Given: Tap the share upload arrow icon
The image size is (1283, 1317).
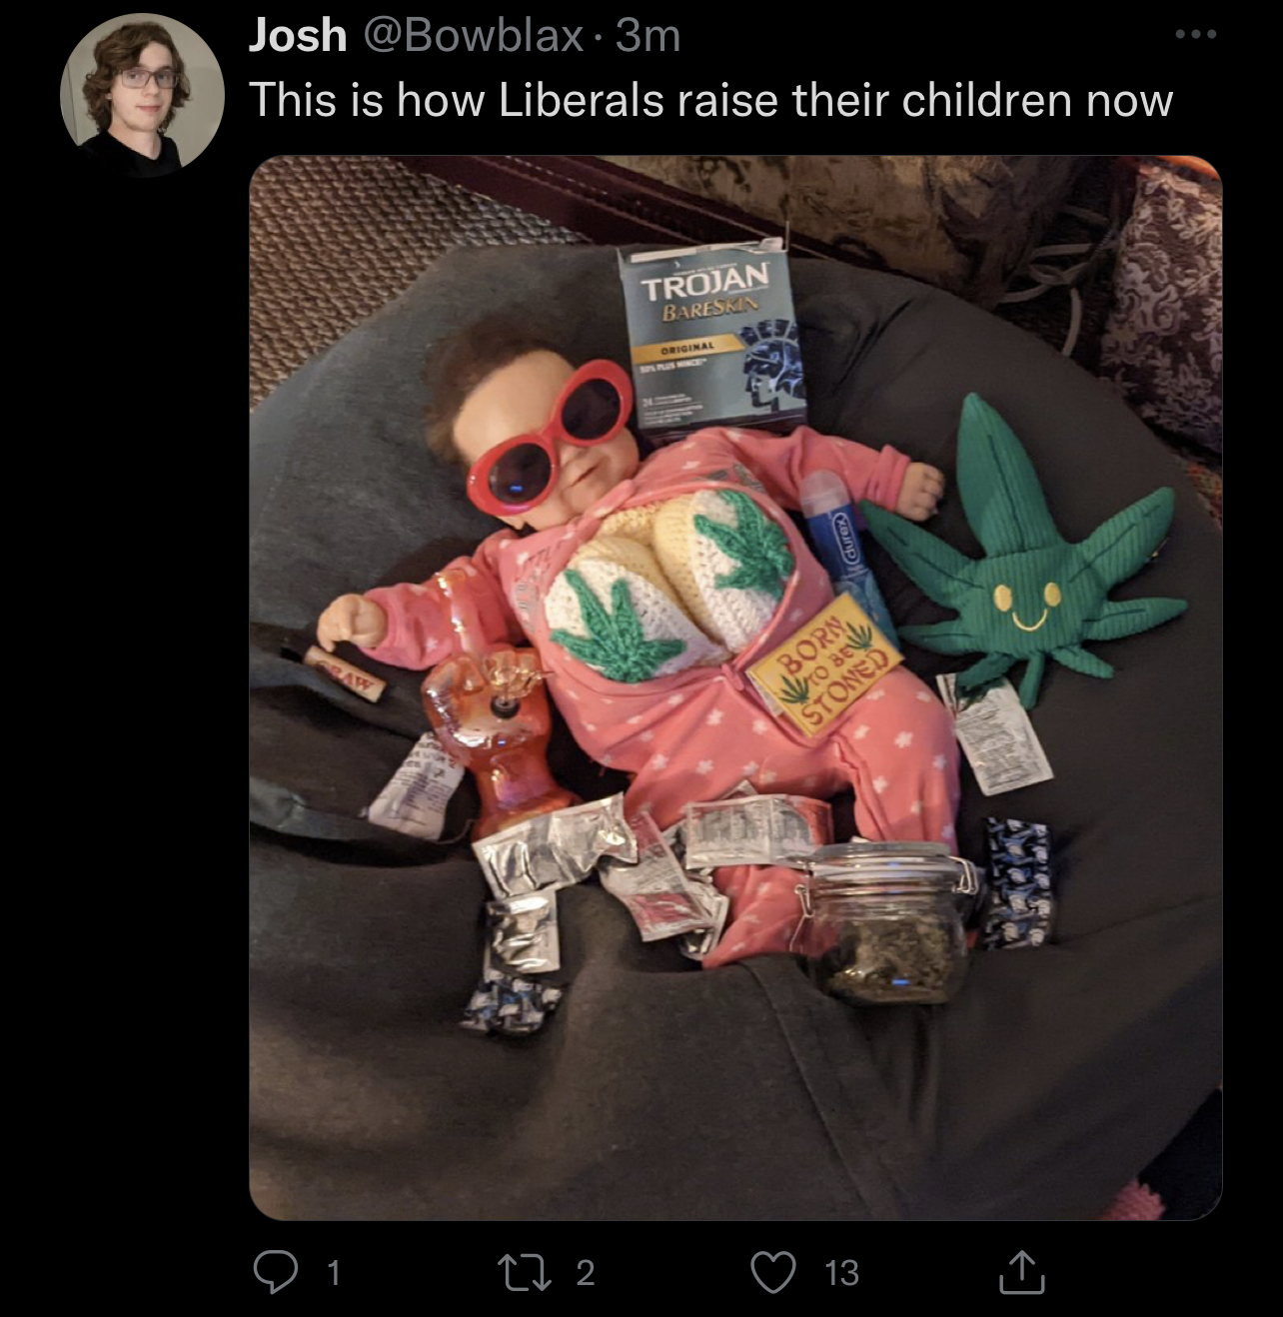Looking at the screenshot, I should click(x=1021, y=1272).
